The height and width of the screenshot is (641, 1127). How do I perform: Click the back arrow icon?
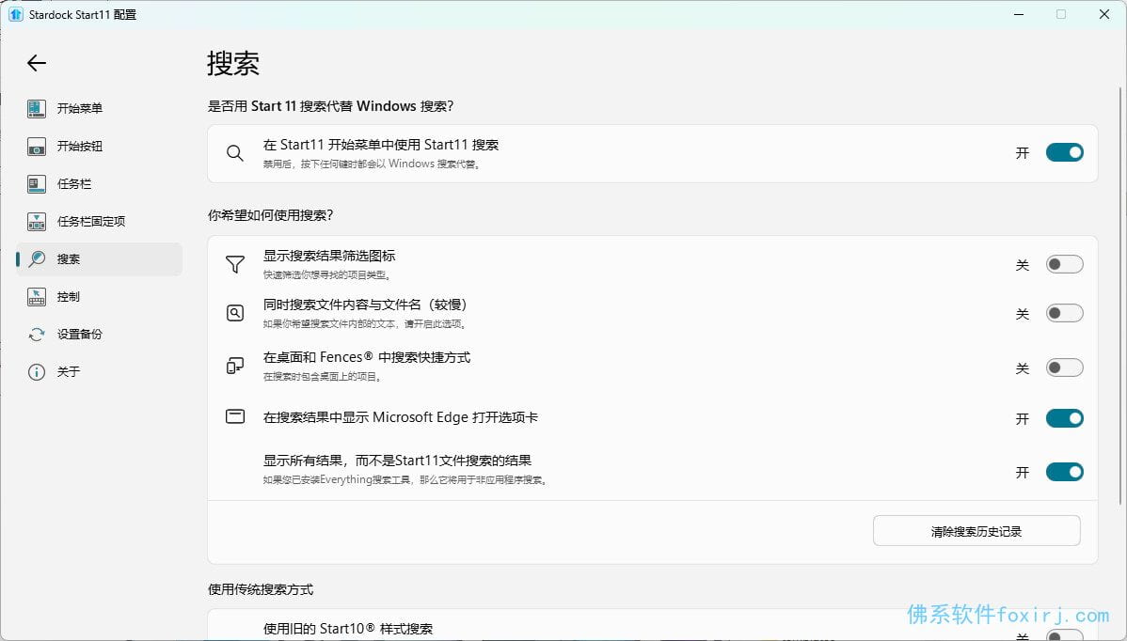tap(37, 63)
